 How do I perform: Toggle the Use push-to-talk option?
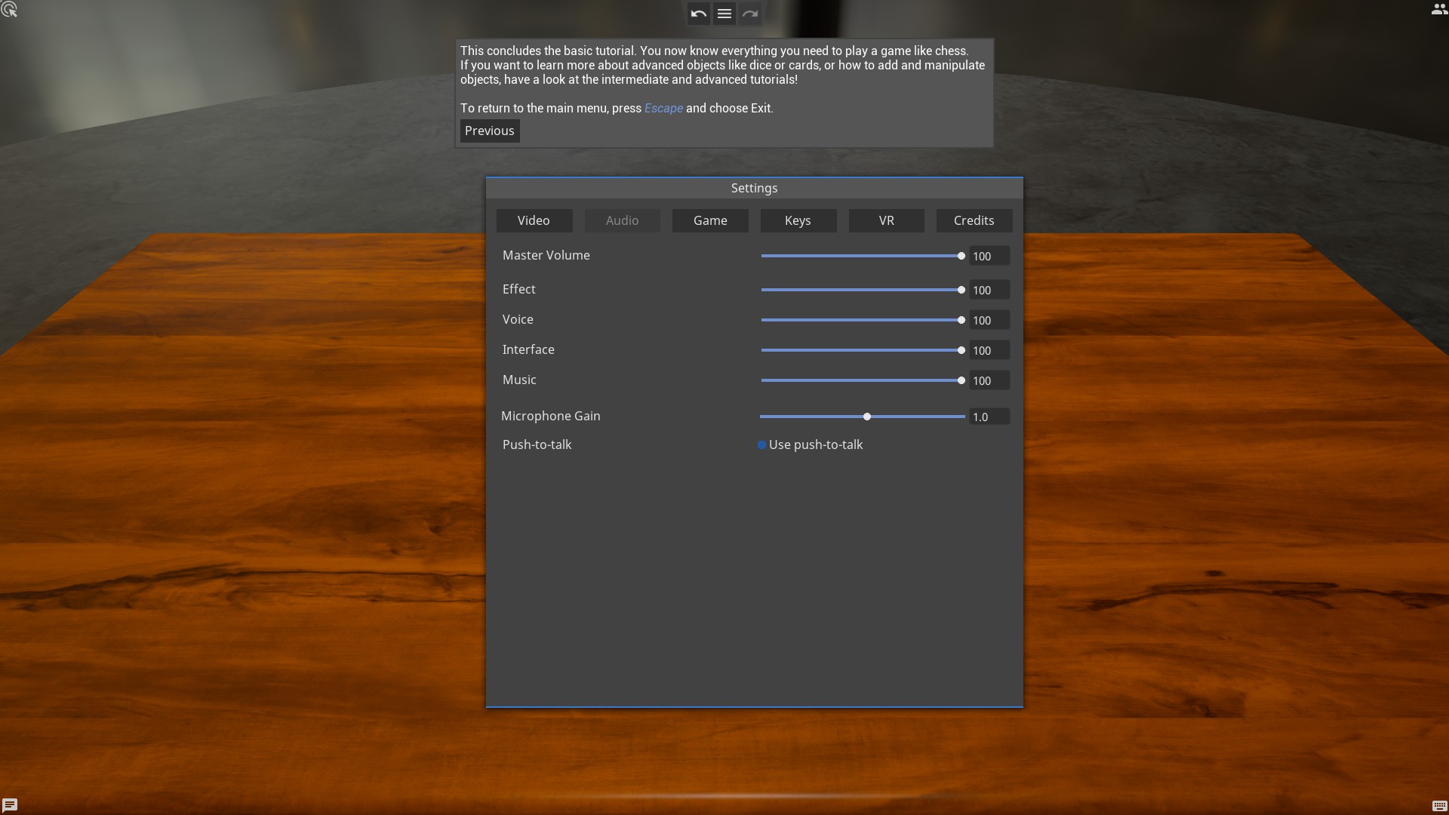tap(761, 445)
